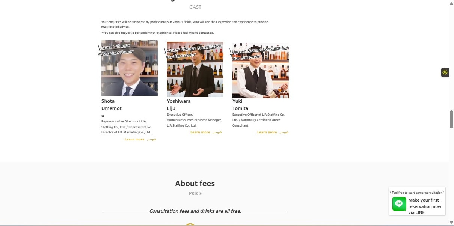
Task: Click the arrow beside Yuki Tomita's Learn more
Action: point(284,133)
